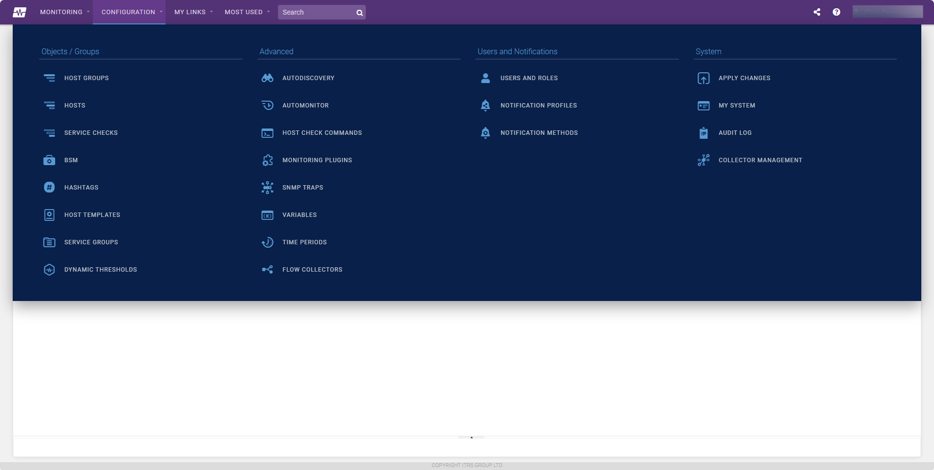Click the Service Checks icon
Image resolution: width=934 pixels, height=470 pixels.
49,133
